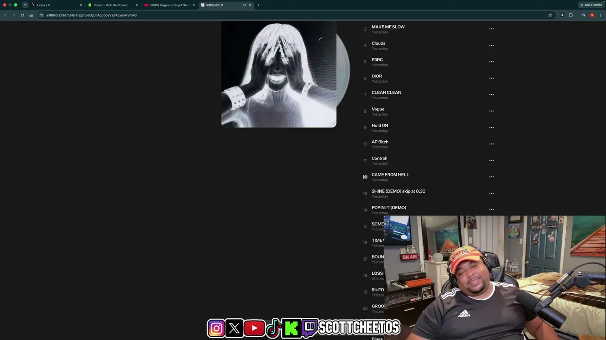Click the now-playing bars icon beside CAME FROM HELL
This screenshot has width=606, height=340.
coord(365,177)
